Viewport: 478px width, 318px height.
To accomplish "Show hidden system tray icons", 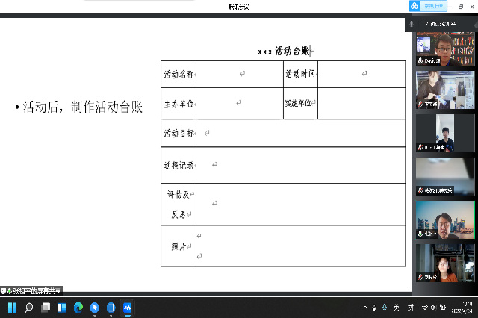I will 364,308.
